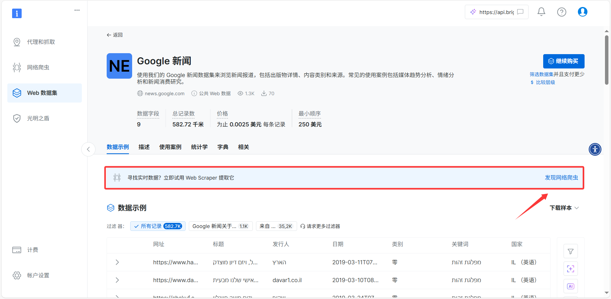Click the expand-view icon beside table
This screenshot has height=299, width=611.
coord(571,269)
